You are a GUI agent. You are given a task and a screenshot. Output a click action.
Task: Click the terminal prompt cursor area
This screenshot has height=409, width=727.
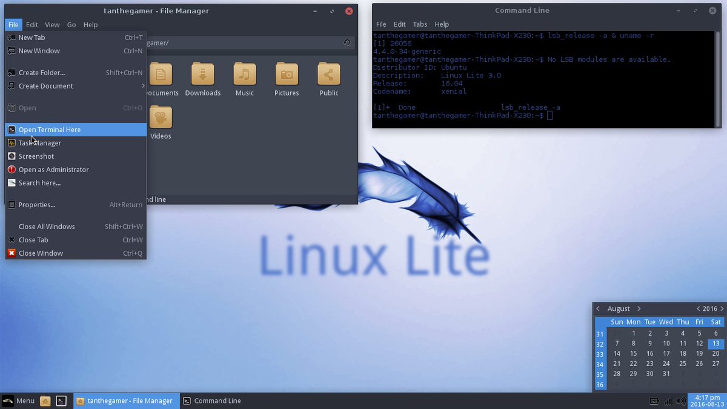tap(549, 115)
